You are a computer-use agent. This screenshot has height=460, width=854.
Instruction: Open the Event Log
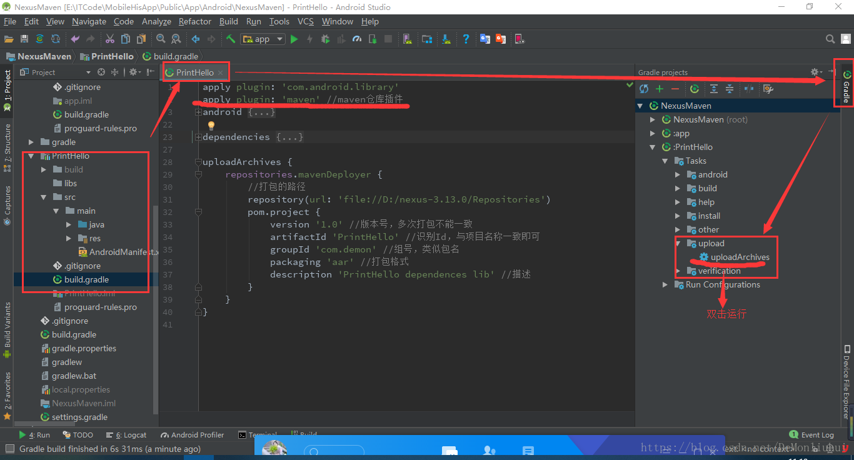(x=812, y=435)
